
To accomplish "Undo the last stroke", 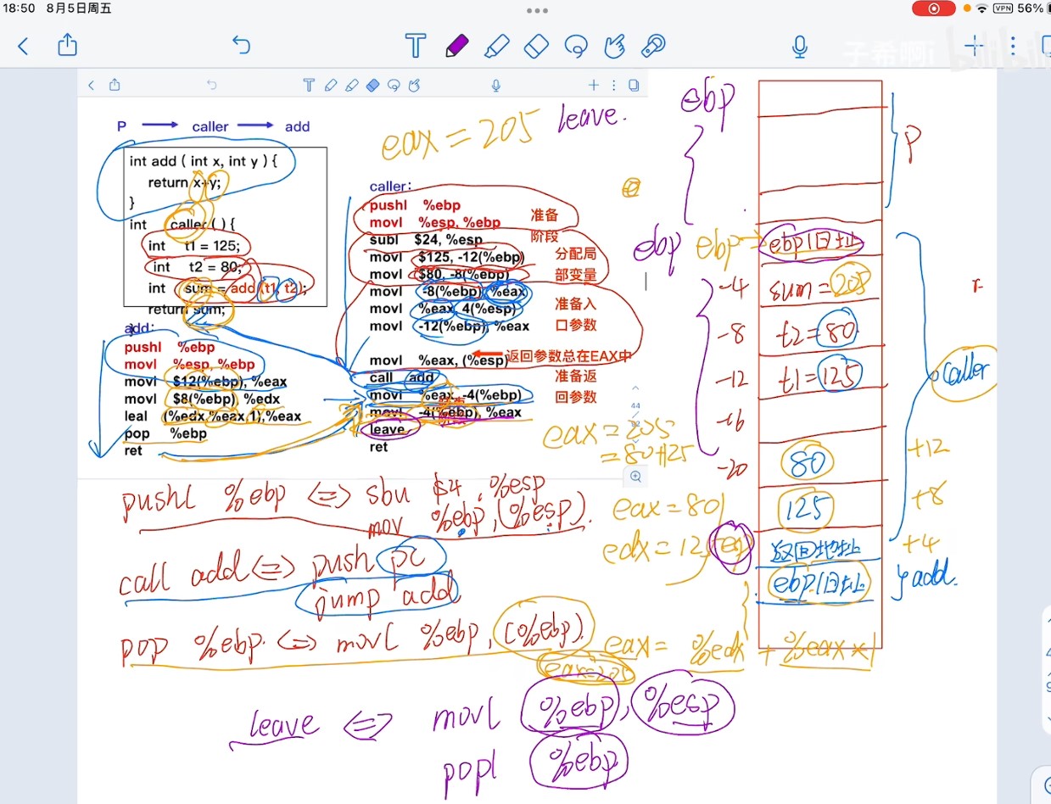I will point(242,45).
